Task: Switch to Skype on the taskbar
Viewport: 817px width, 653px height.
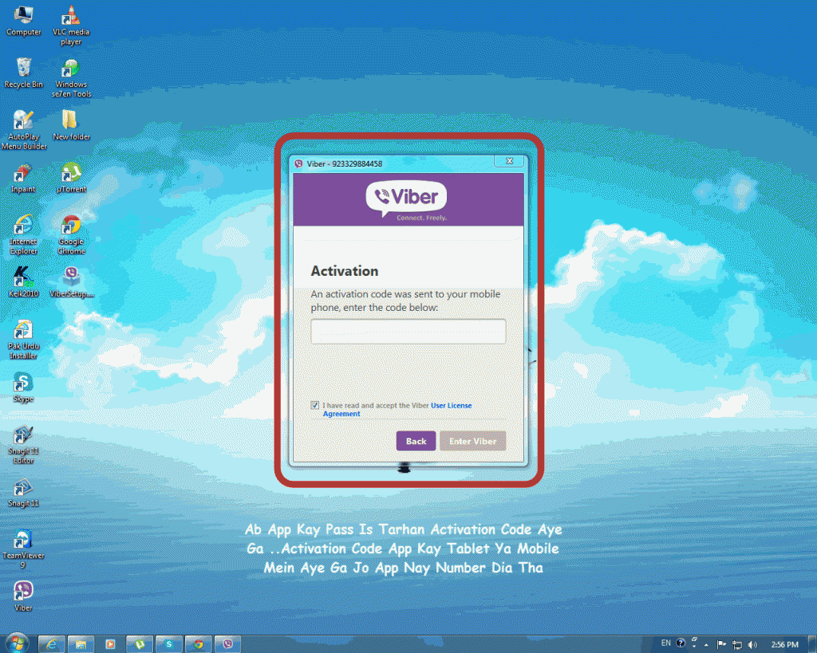Action: [169, 644]
